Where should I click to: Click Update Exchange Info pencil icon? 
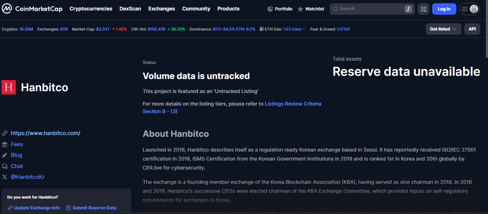pos(10,208)
